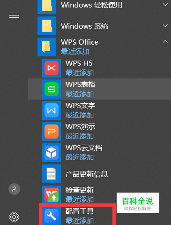Launch WPS表格 via its green icon

coord(52,89)
